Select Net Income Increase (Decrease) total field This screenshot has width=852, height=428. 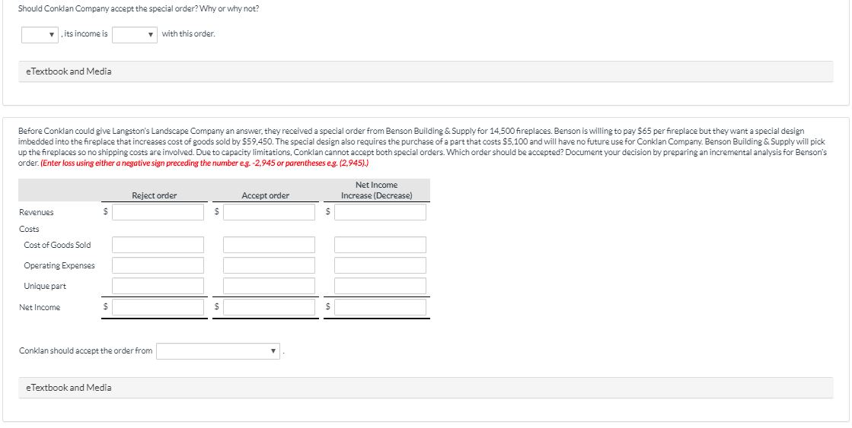(381, 307)
